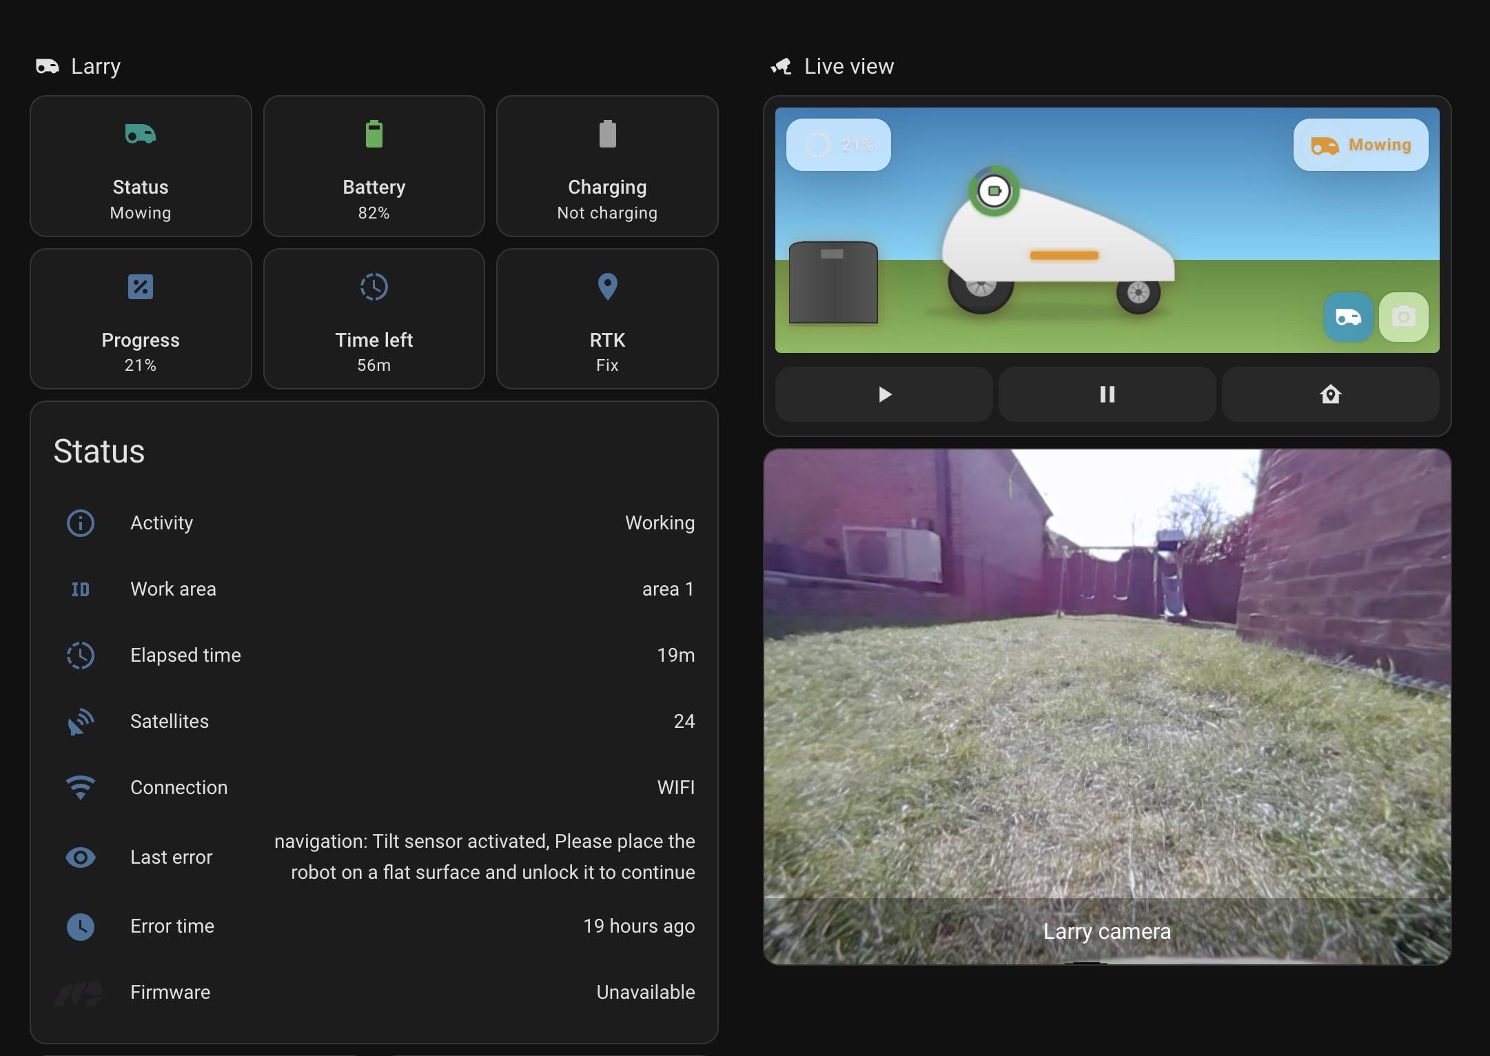Click the Time left clock icon
Screen dimensions: 1490x1056
(x=374, y=287)
